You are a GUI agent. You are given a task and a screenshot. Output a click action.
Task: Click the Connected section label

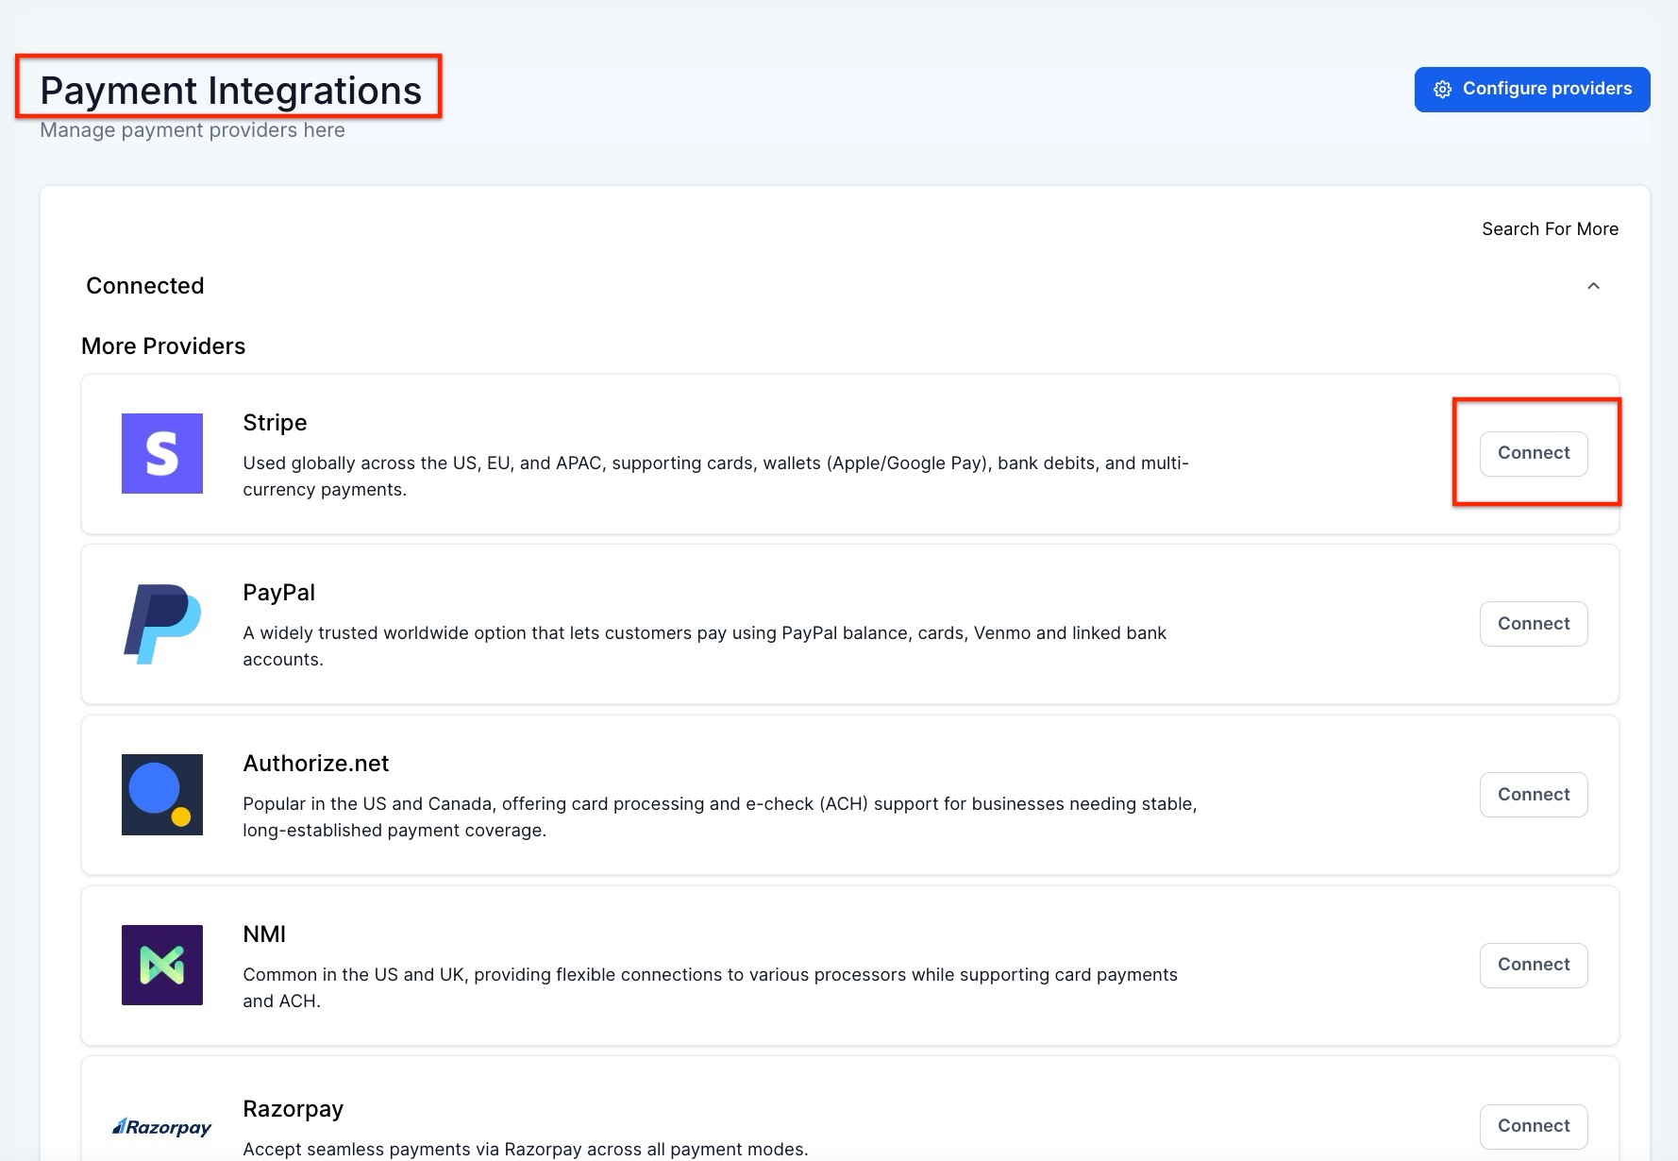tap(144, 286)
